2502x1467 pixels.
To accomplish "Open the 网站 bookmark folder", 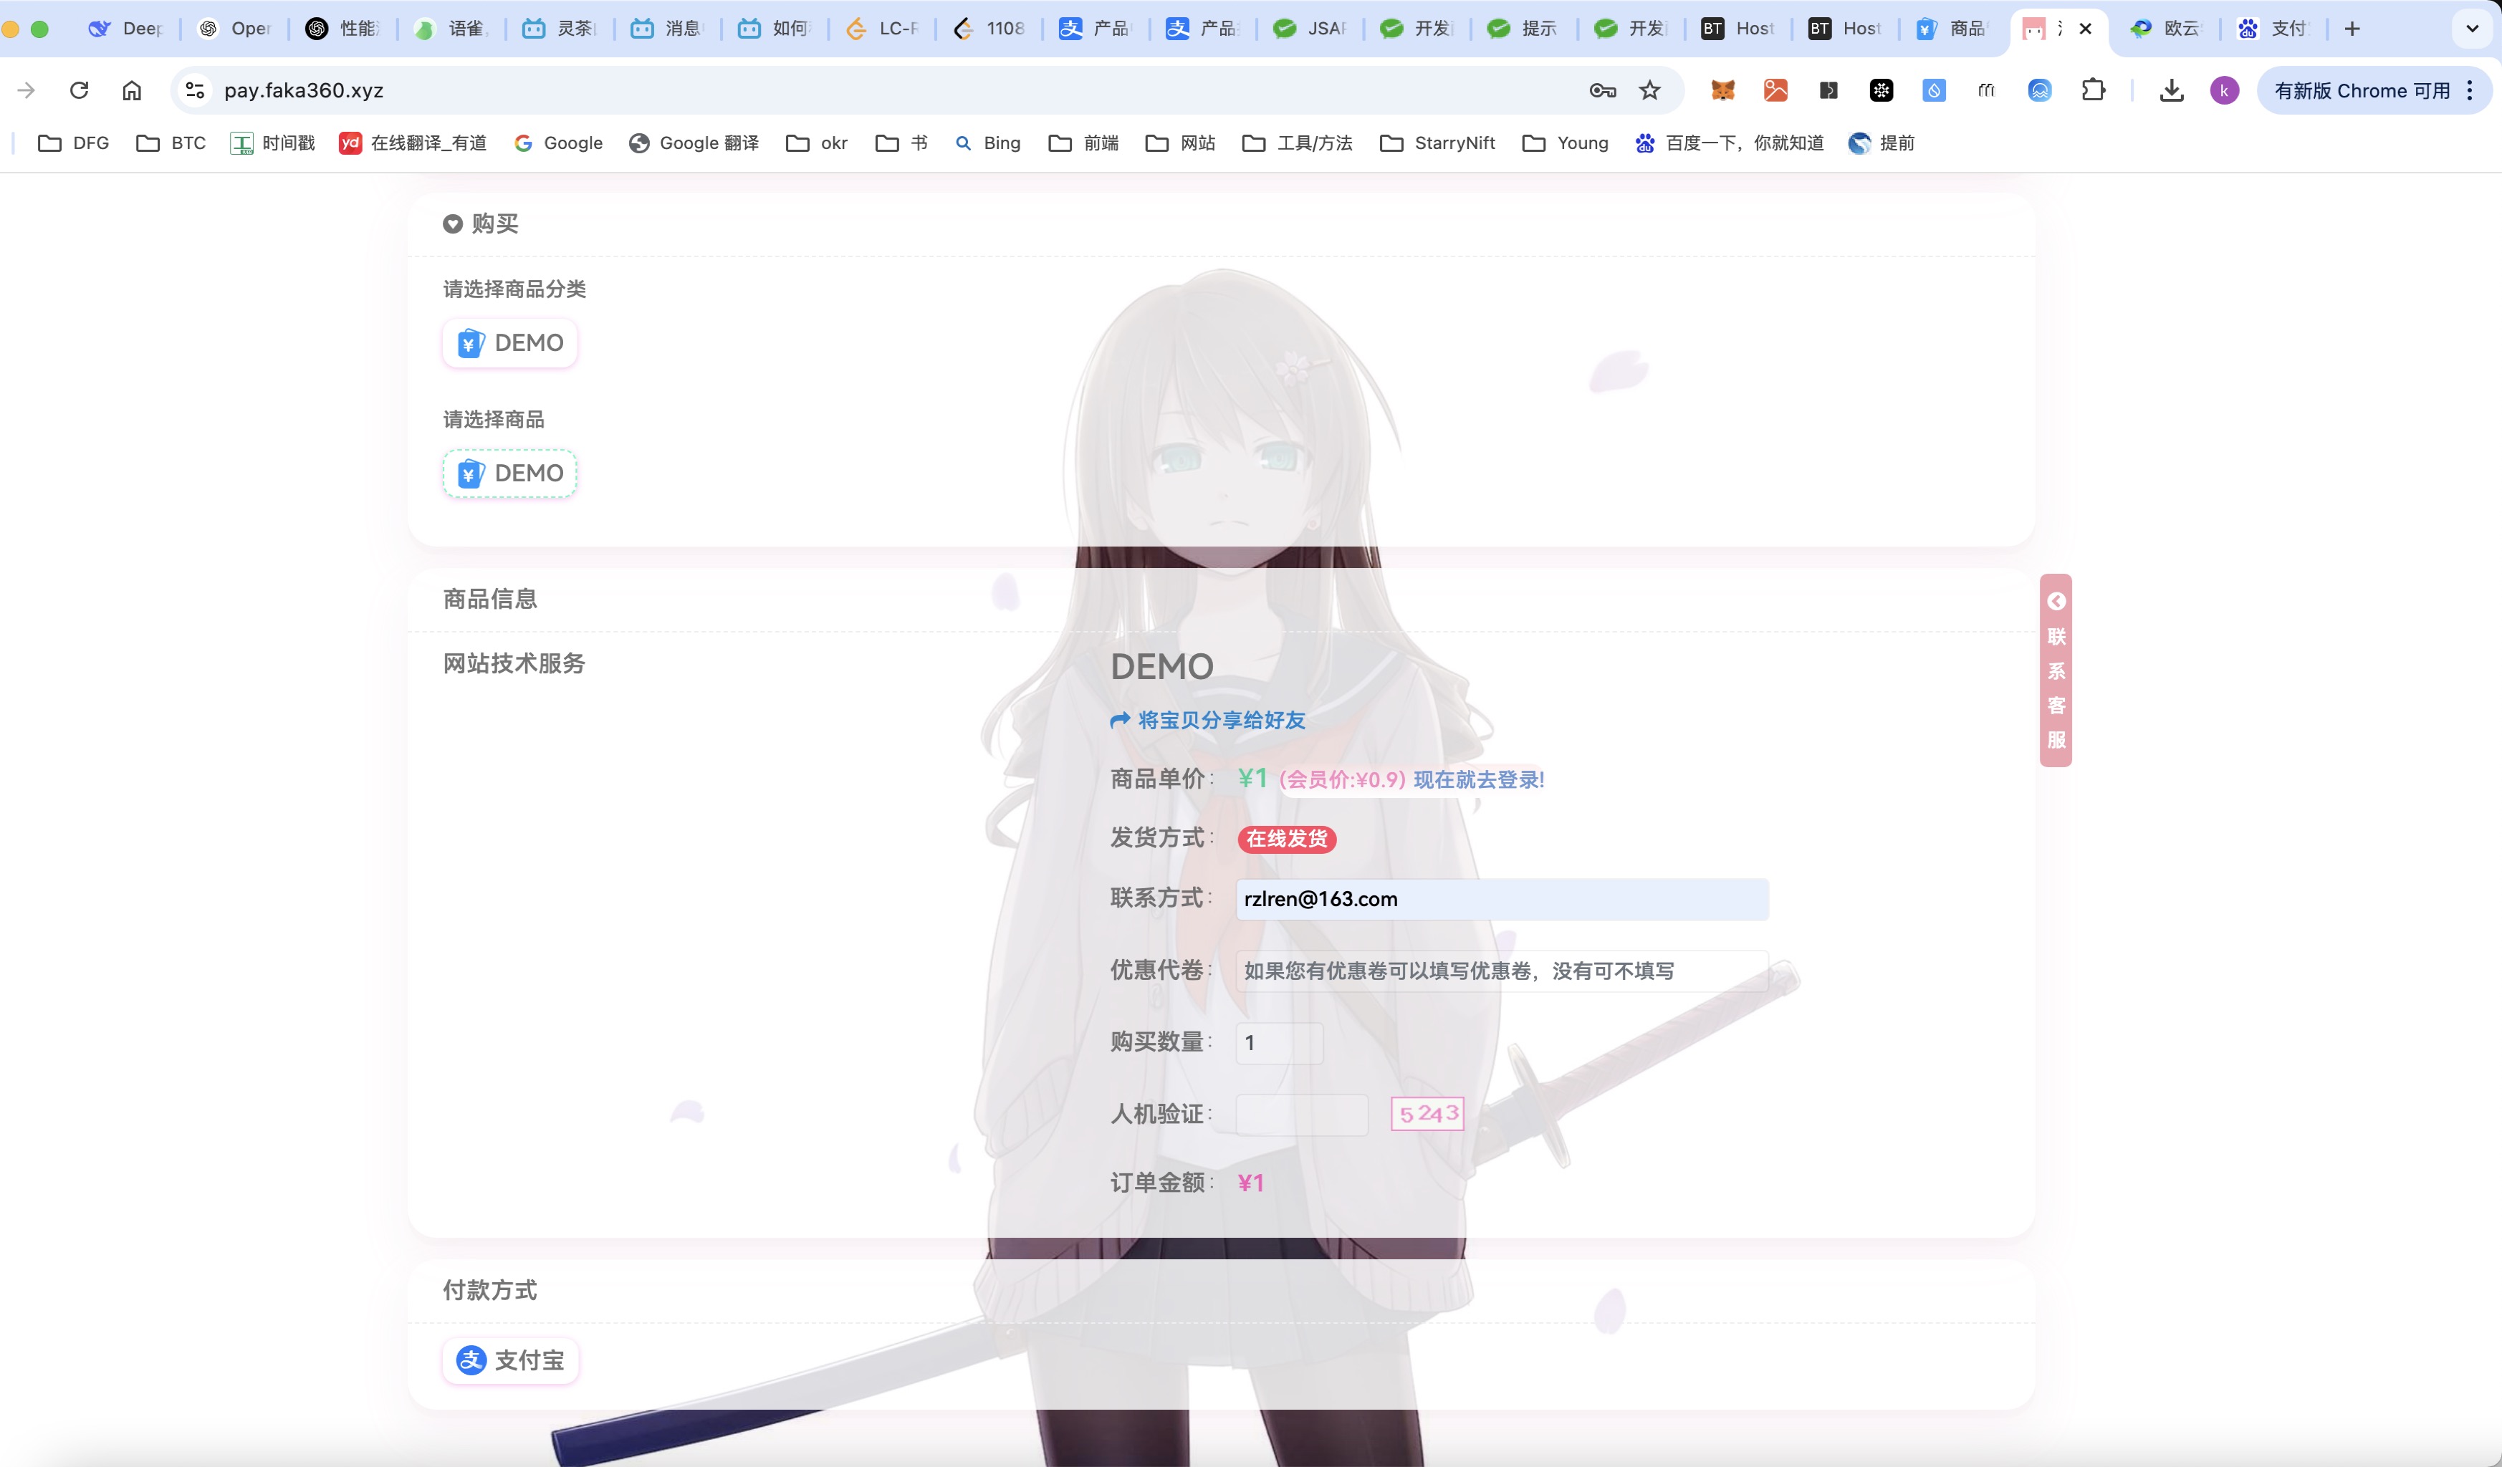I will coord(1181,144).
